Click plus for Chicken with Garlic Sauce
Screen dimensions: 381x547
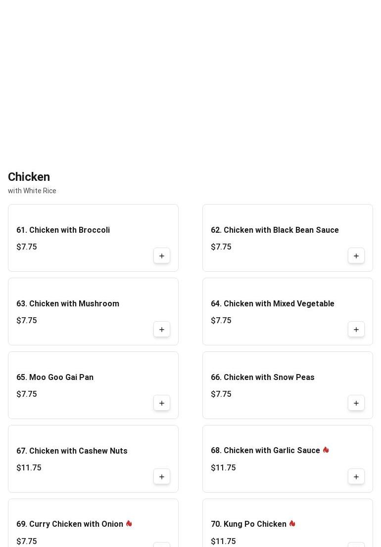(x=356, y=477)
